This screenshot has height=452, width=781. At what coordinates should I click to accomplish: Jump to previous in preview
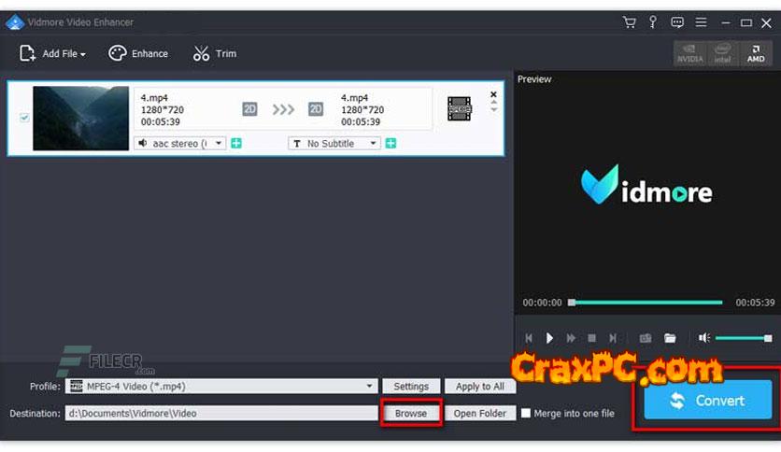coord(529,338)
